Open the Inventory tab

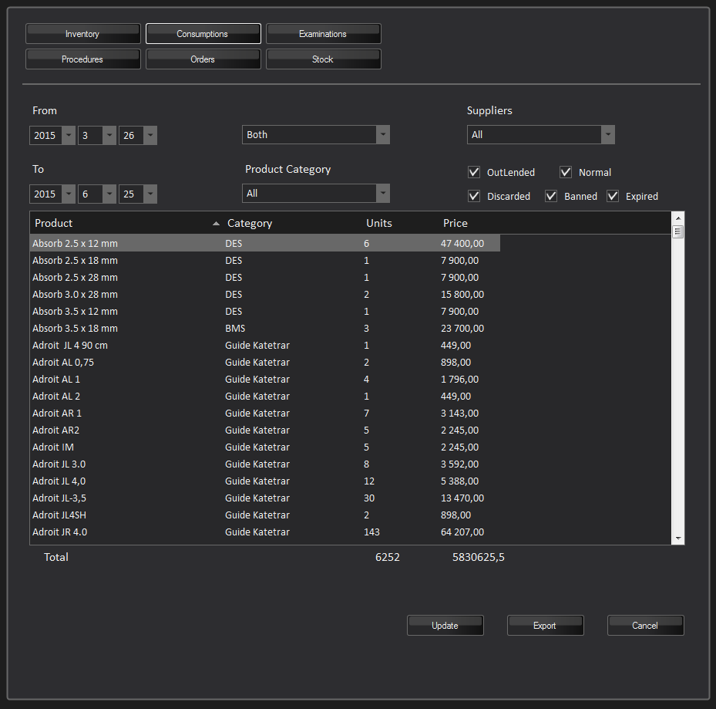pos(82,34)
